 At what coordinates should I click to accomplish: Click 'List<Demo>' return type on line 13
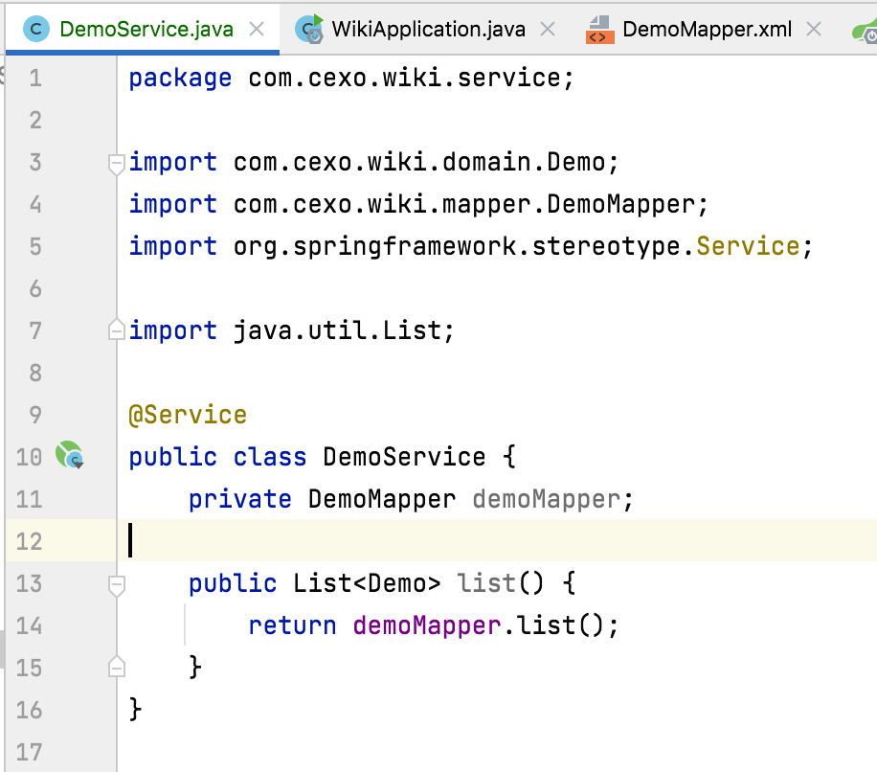pos(367,583)
